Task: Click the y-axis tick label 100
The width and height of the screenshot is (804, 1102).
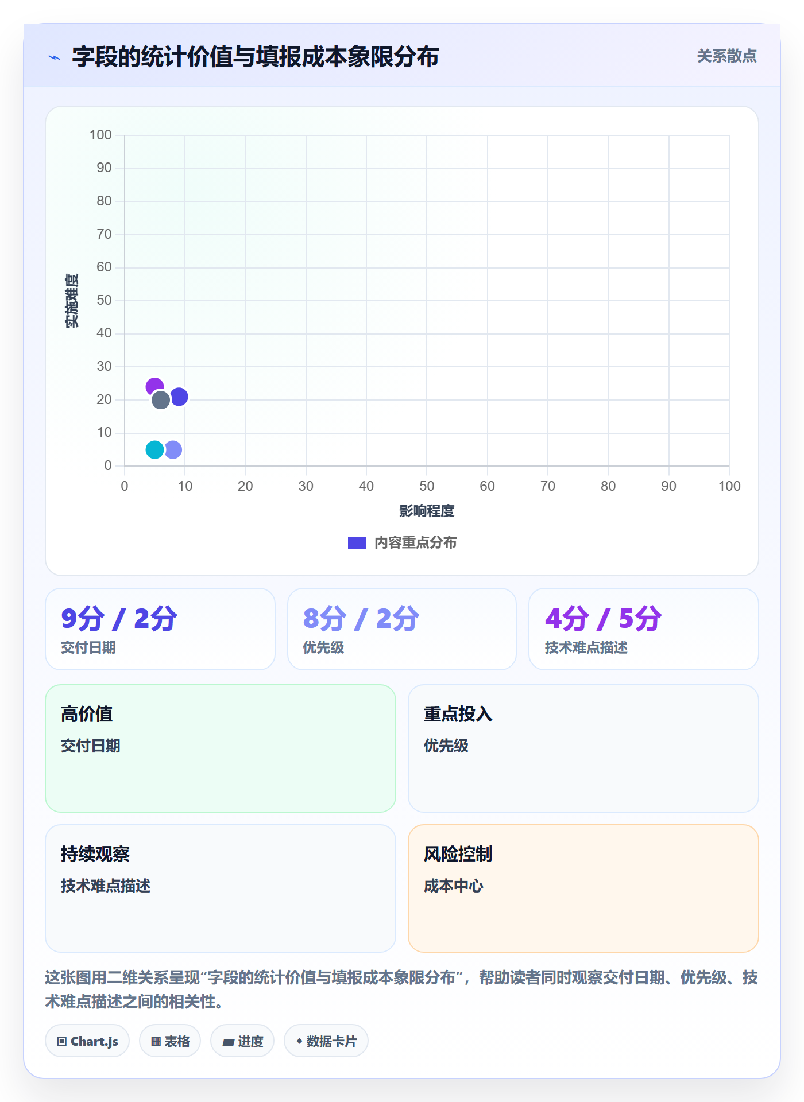Action: (100, 135)
